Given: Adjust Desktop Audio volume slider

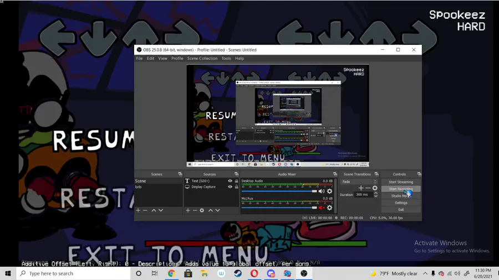Looking at the screenshot, I should pyautogui.click(x=279, y=191).
